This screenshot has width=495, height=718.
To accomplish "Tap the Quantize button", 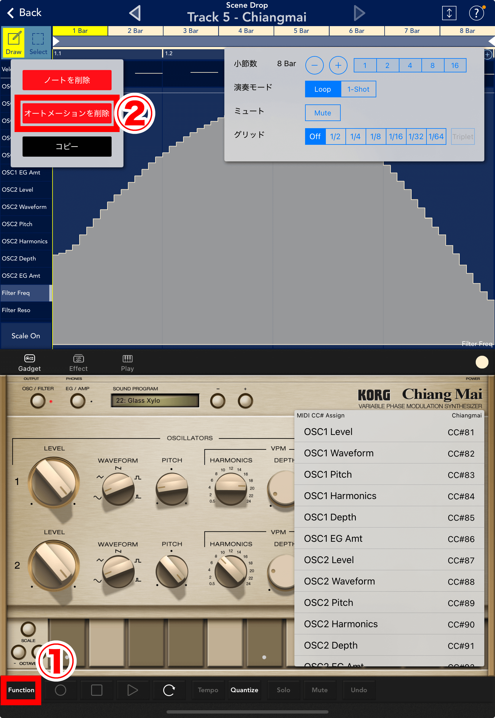I will (244, 690).
